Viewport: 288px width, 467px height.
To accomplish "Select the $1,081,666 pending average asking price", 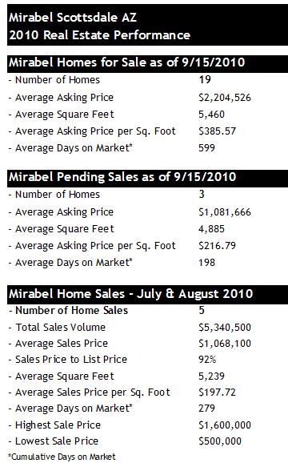I will point(225,212).
